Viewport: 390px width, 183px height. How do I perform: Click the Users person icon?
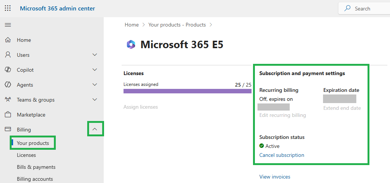click(8, 55)
